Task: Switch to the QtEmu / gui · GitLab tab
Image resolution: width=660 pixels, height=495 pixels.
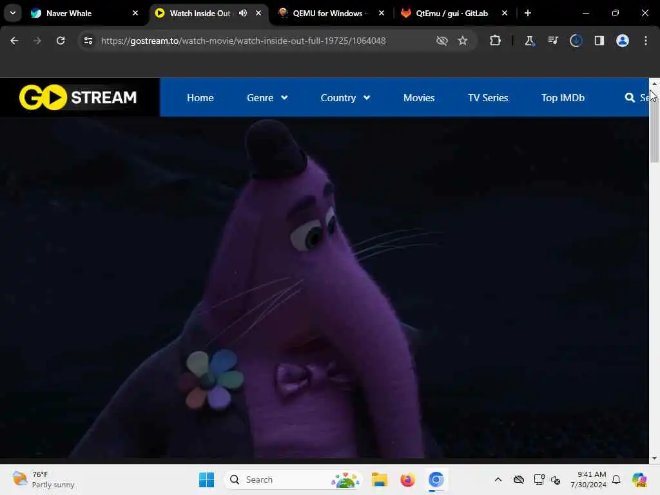Action: point(452,14)
